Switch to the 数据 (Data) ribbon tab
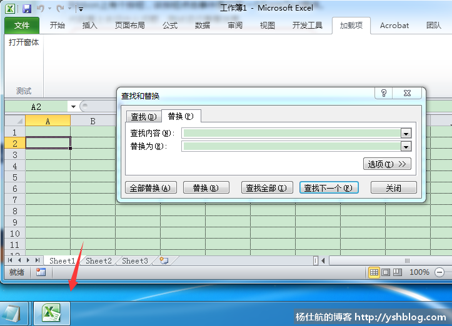Image resolution: width=452 pixels, height=326 pixels. coord(203,26)
